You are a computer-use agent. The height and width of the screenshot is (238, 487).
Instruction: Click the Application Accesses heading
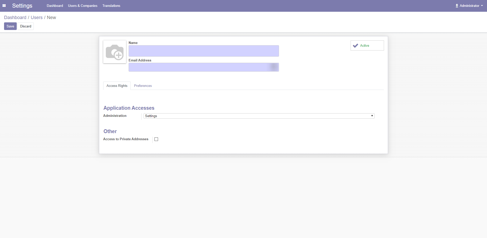[x=129, y=108]
